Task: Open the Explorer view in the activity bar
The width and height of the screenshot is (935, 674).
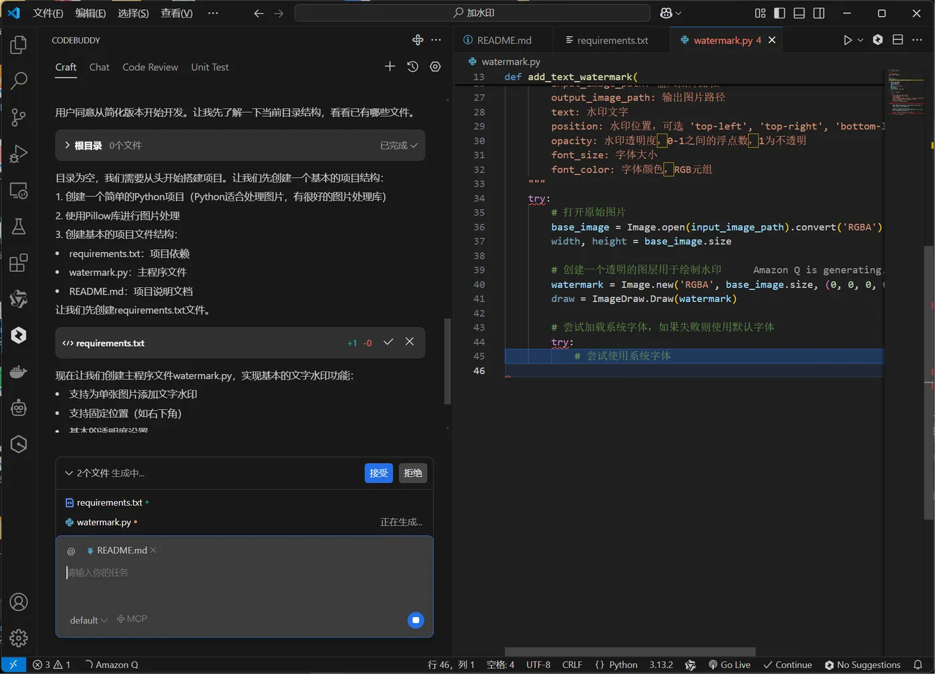Action: tap(18, 44)
